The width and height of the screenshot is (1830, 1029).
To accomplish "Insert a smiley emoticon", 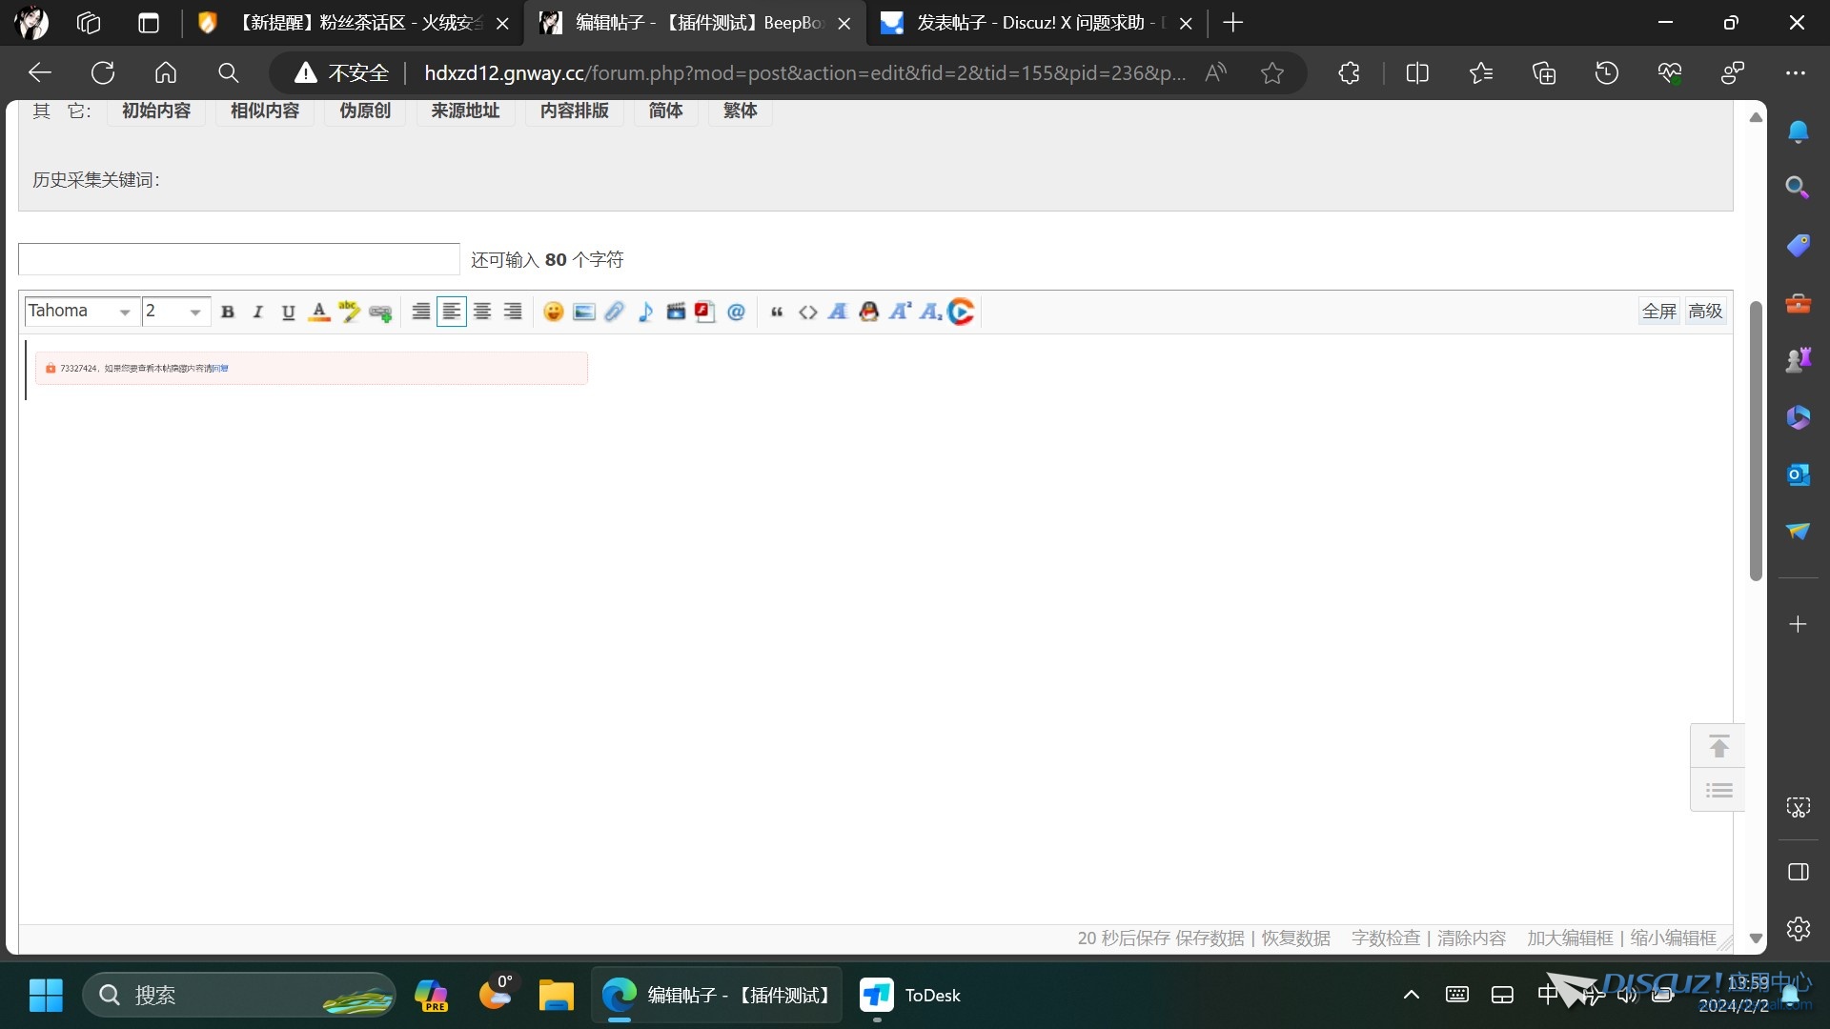I will tap(553, 312).
